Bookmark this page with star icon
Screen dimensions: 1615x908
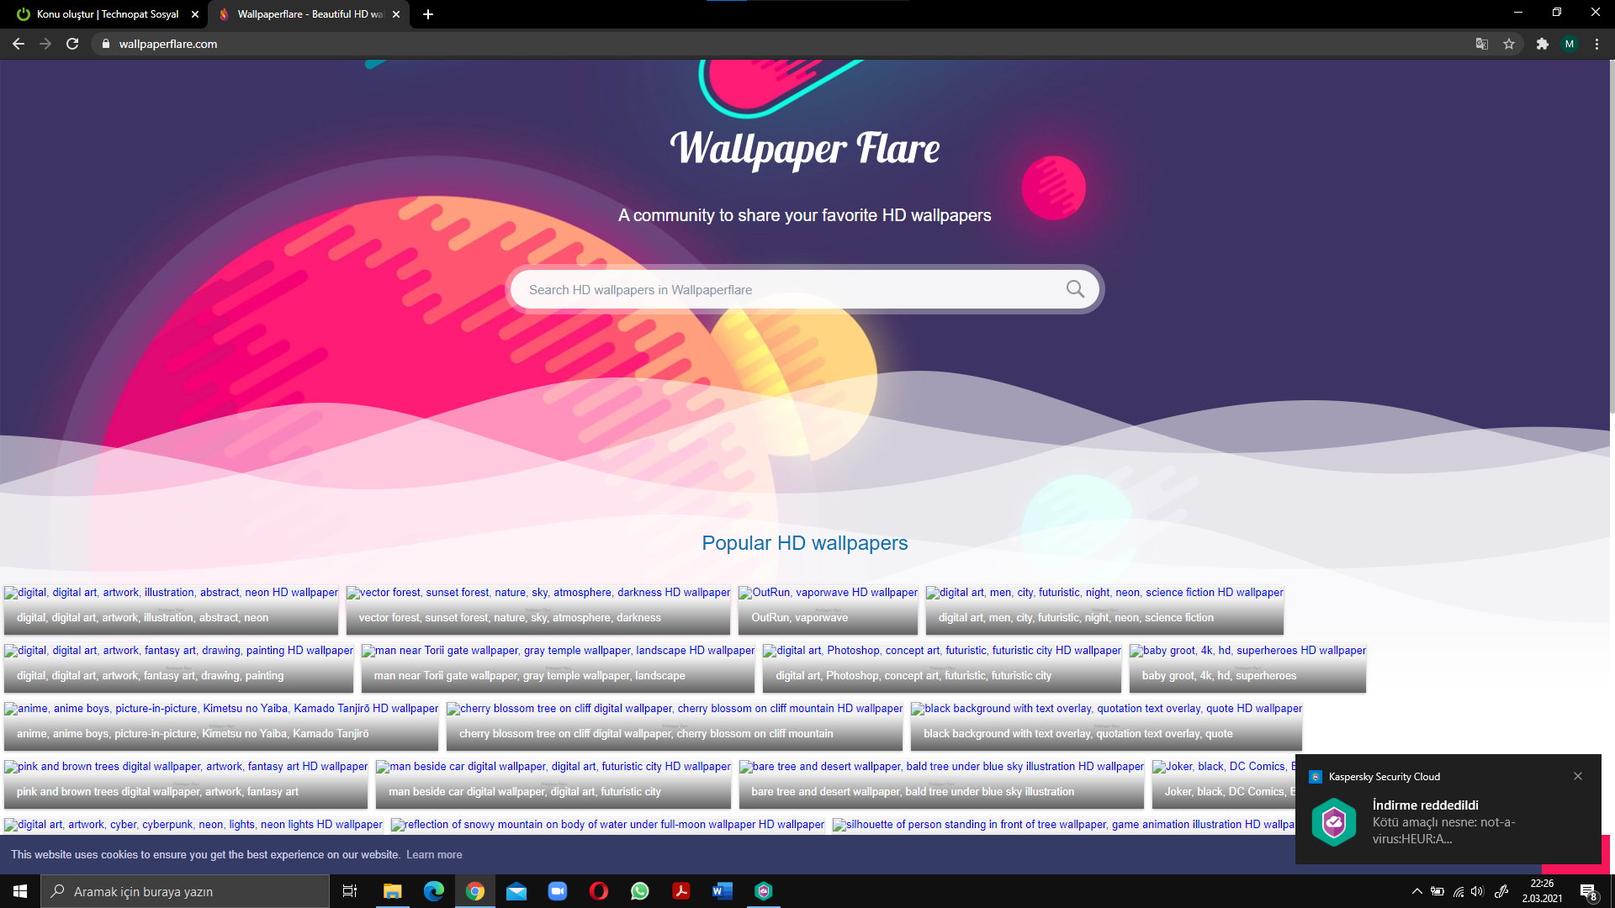point(1509,44)
